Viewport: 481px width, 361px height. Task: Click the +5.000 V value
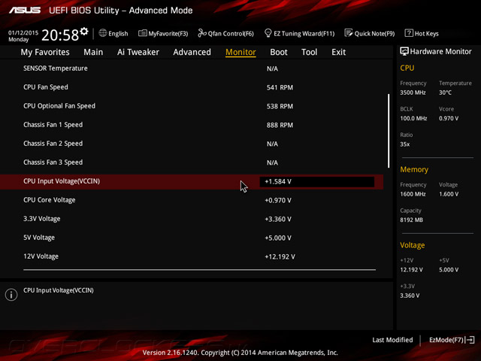point(278,238)
